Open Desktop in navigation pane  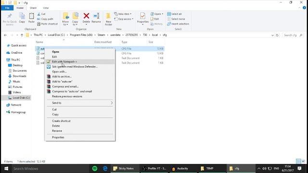pos(15,65)
